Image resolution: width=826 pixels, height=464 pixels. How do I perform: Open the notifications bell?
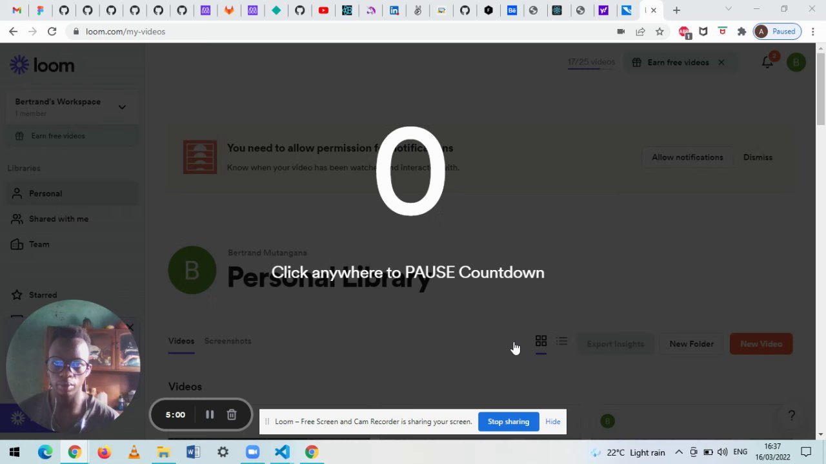click(x=767, y=63)
